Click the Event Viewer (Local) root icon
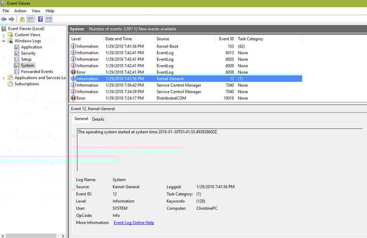Screen dimensions: 367x238 4,29
